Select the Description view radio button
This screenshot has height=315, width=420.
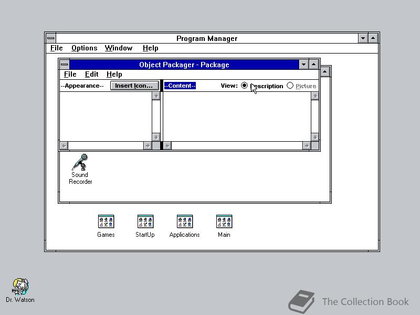pyautogui.click(x=244, y=86)
